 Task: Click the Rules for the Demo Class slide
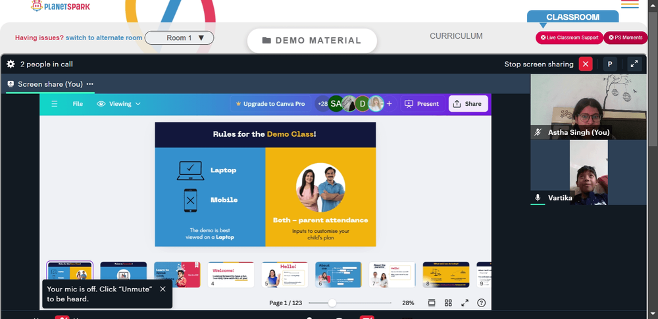click(265, 184)
